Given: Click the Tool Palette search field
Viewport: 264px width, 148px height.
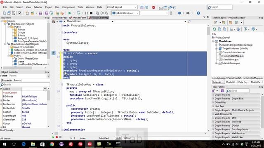Looking at the screenshot, I should click(238, 91).
